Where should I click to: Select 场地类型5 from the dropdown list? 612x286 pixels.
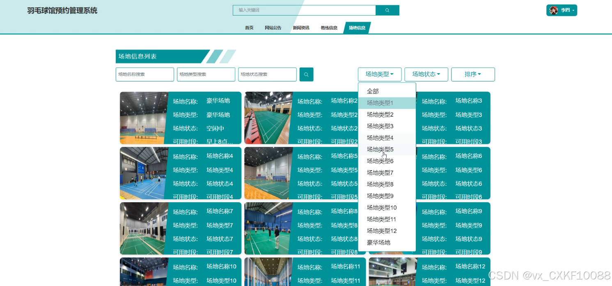(x=387, y=149)
